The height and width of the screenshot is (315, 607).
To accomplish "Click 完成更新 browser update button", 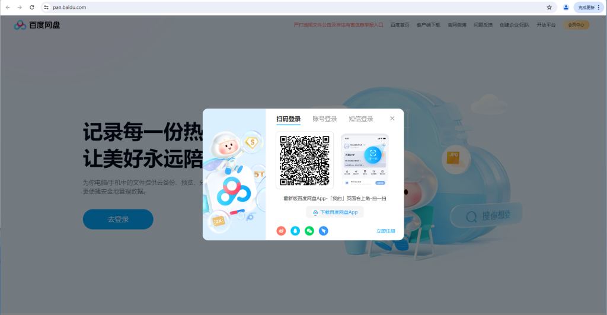I will pos(586,7).
